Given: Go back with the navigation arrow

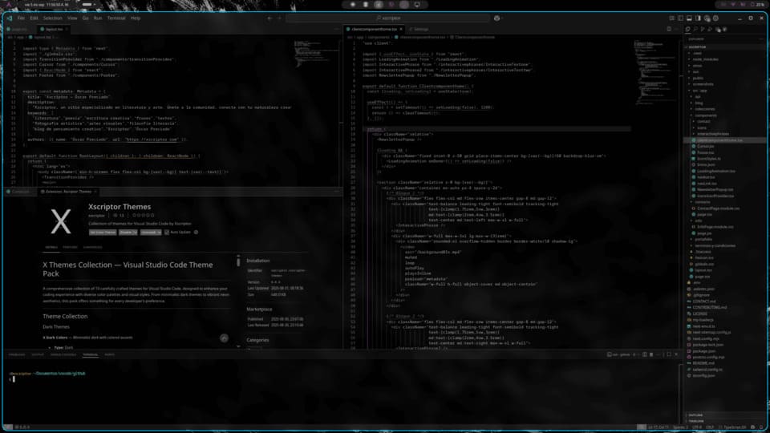Looking at the screenshot, I should [269, 18].
